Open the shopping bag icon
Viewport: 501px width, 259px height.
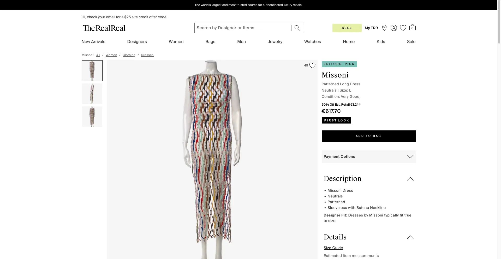(412, 28)
